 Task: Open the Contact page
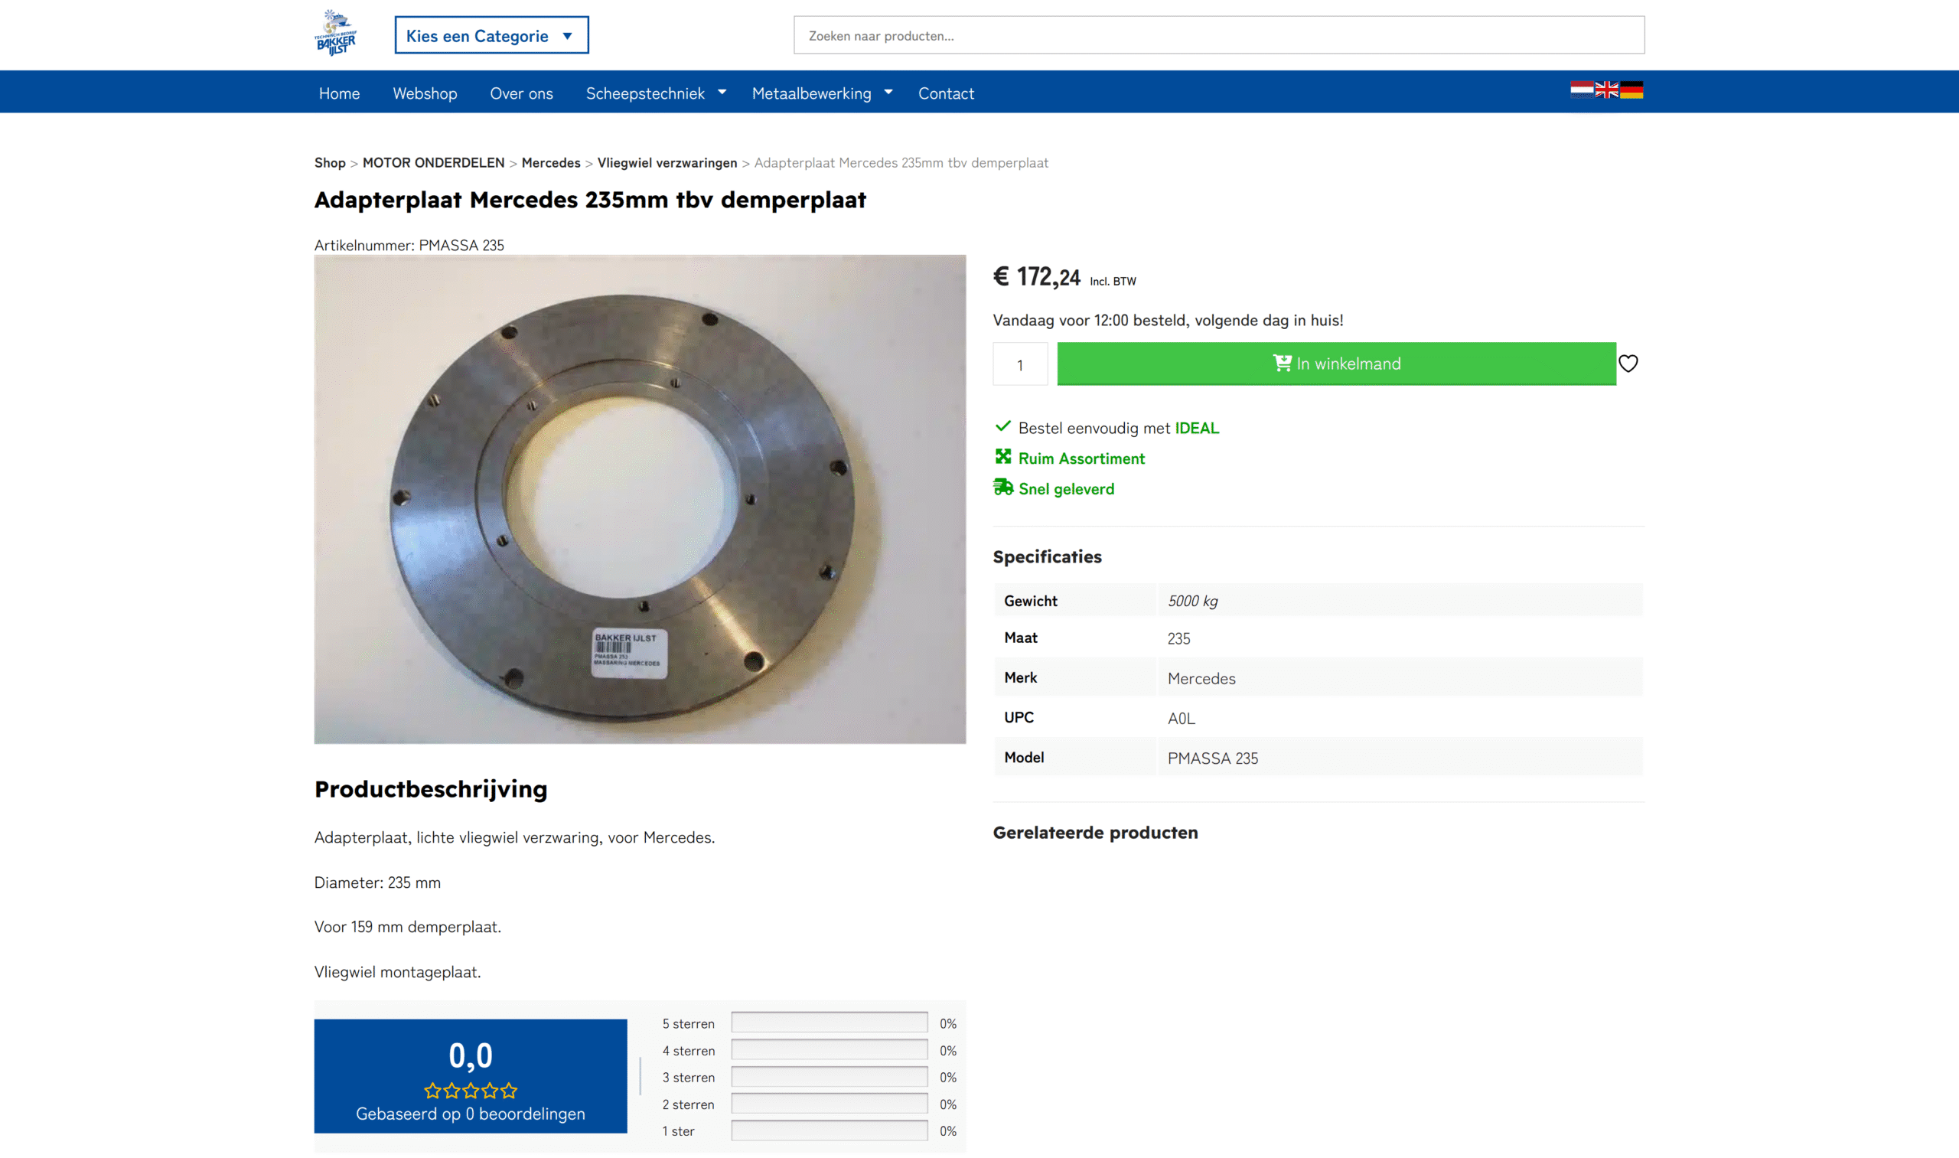coord(946,93)
